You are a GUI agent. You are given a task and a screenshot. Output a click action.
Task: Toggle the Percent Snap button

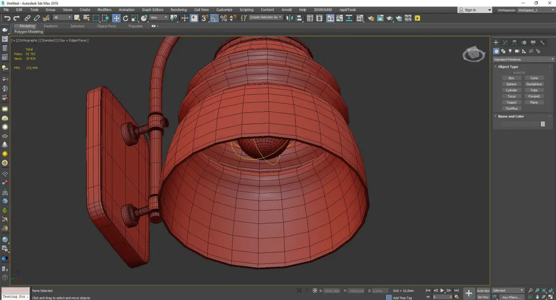pos(224,18)
